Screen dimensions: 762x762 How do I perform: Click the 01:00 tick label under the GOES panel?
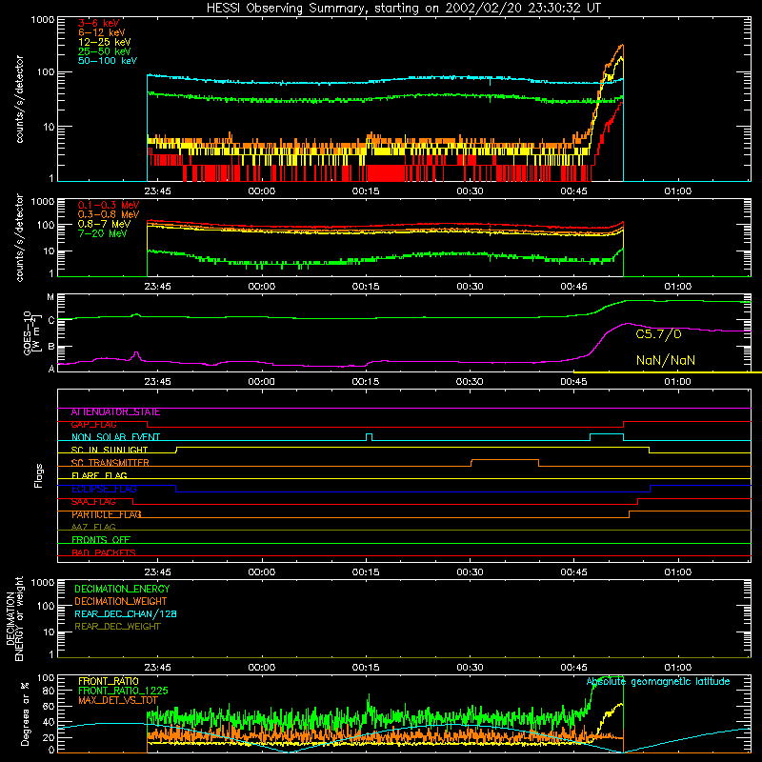click(x=677, y=382)
